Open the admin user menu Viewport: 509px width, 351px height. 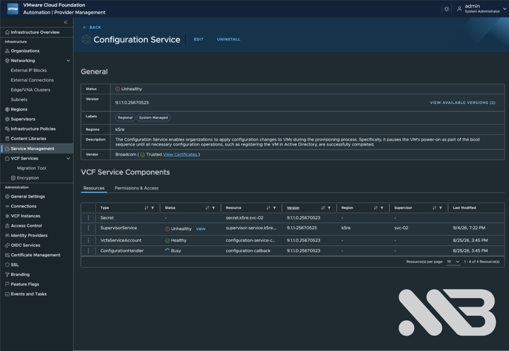point(481,8)
